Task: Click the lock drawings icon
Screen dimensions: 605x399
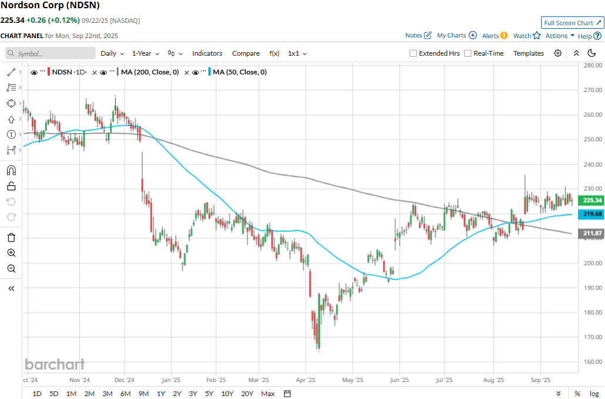Action: pyautogui.click(x=11, y=186)
